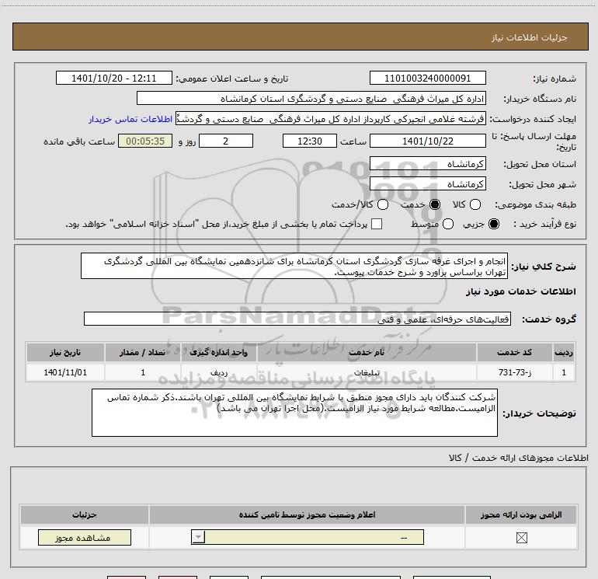Toggle the mandatory license checkbox
Screen dimensions: 598x579
pos(521,538)
